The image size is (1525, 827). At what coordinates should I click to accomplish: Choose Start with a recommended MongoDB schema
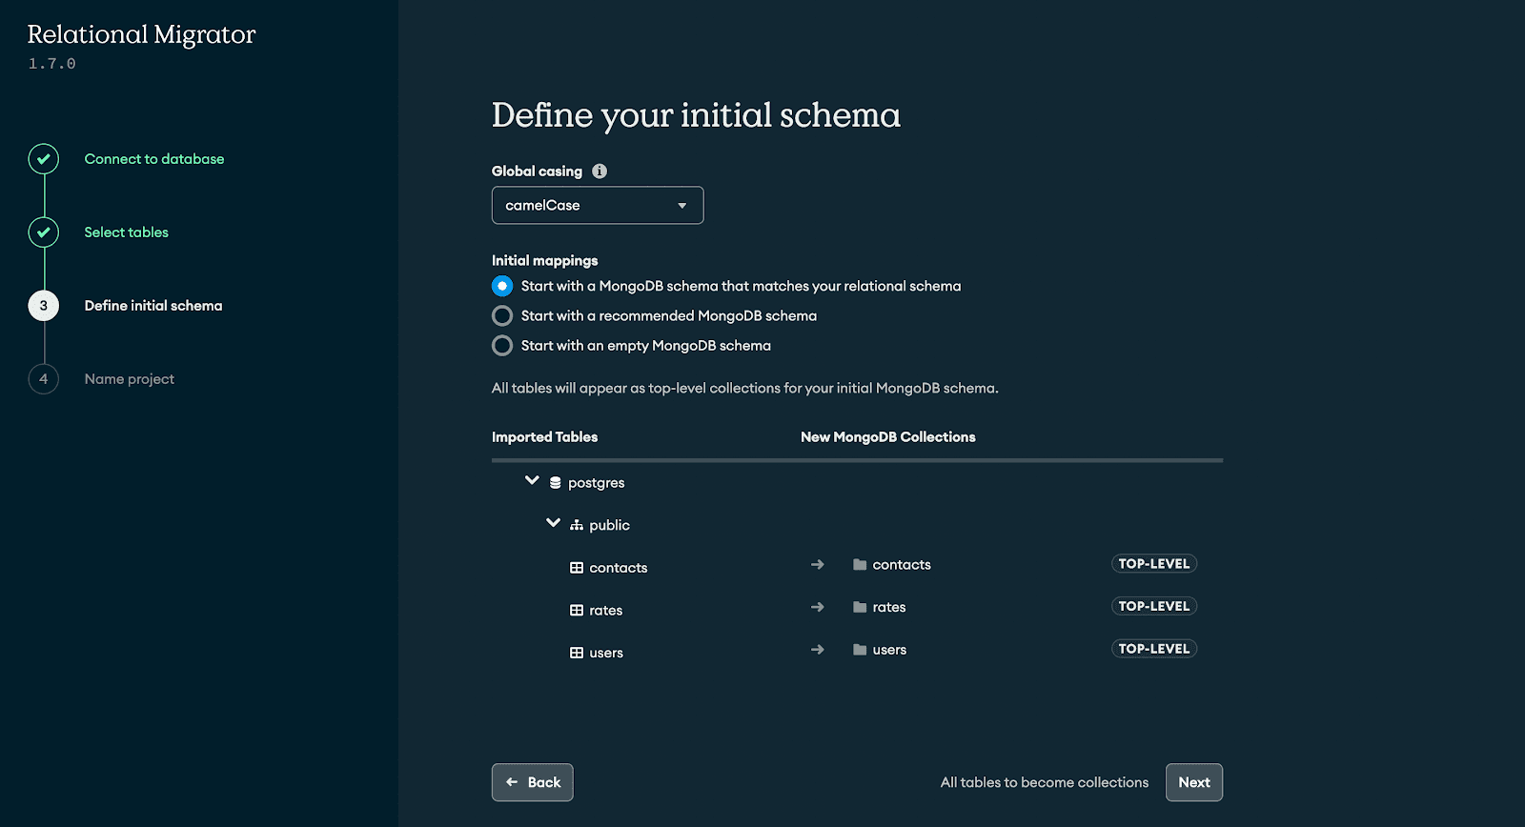click(502, 316)
